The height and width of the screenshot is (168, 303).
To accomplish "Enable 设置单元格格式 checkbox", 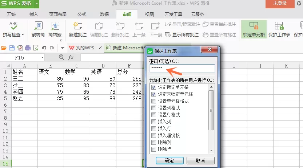I will 154,101.
